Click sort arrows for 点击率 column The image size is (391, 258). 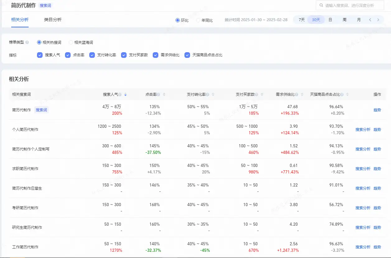164,94
